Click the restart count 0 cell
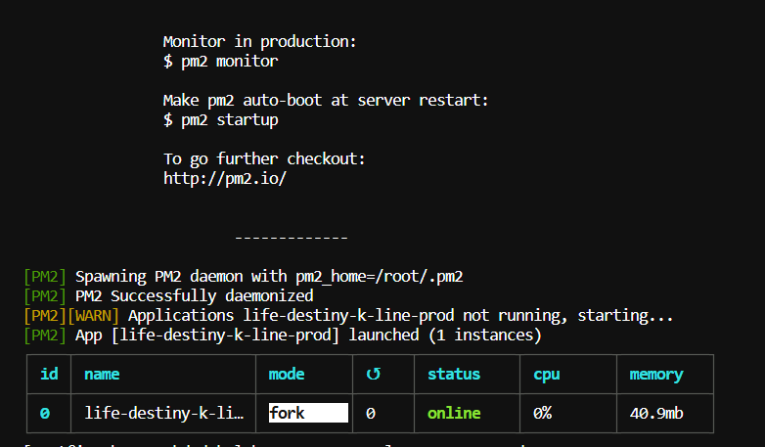The height and width of the screenshot is (447, 765). pos(371,413)
